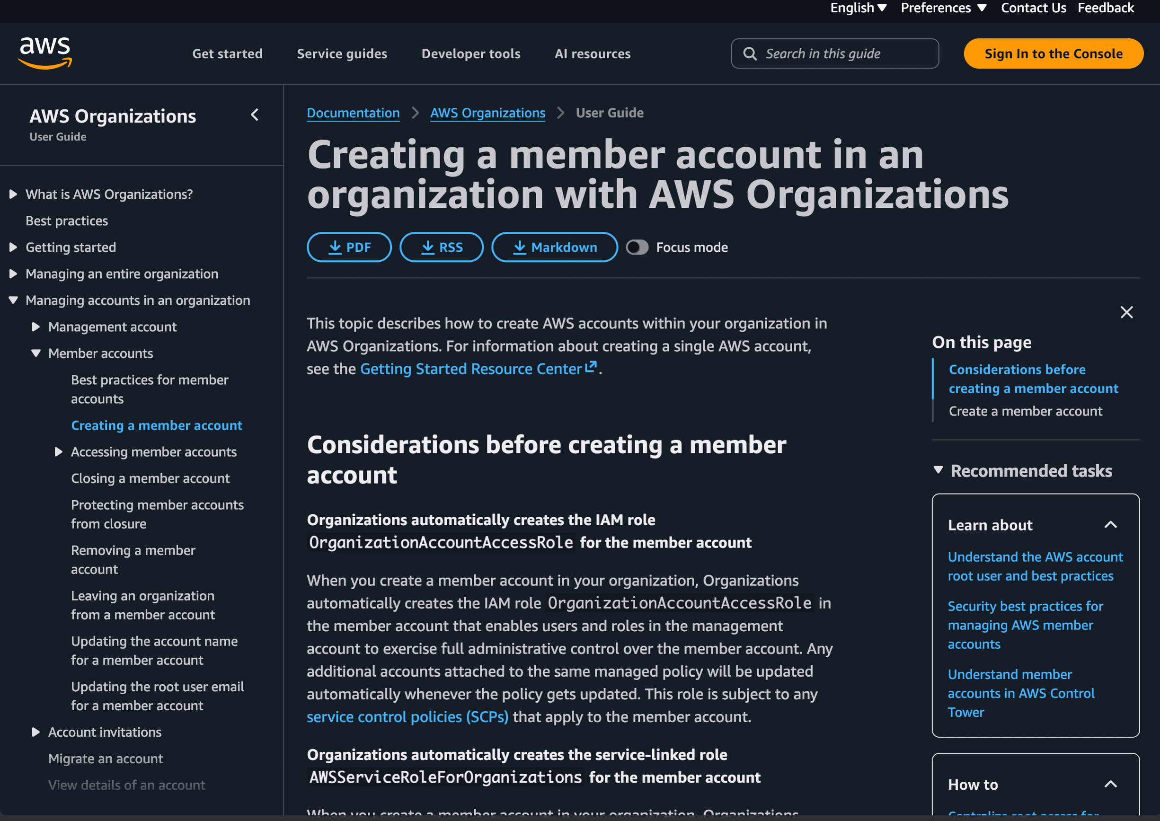Open service control policies (SCPs) link
Image resolution: width=1160 pixels, height=821 pixels.
click(407, 717)
